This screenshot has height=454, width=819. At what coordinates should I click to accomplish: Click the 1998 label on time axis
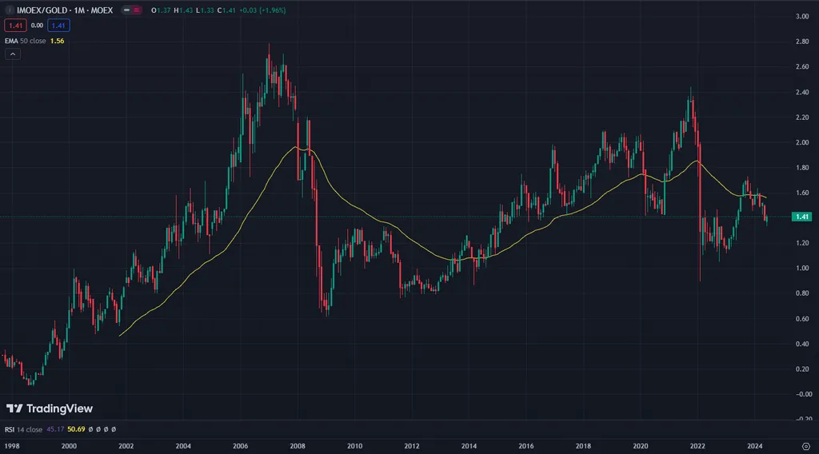tap(12, 445)
